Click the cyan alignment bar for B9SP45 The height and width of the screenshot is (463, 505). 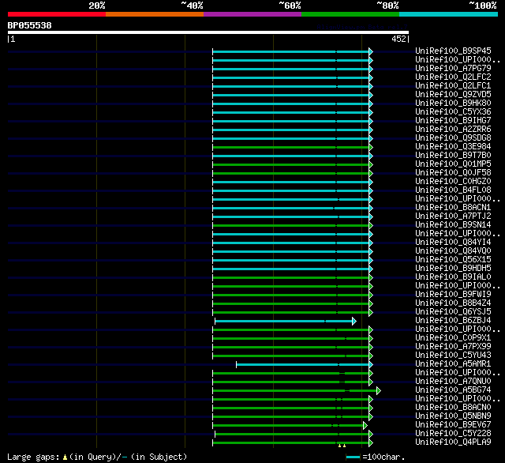click(291, 51)
